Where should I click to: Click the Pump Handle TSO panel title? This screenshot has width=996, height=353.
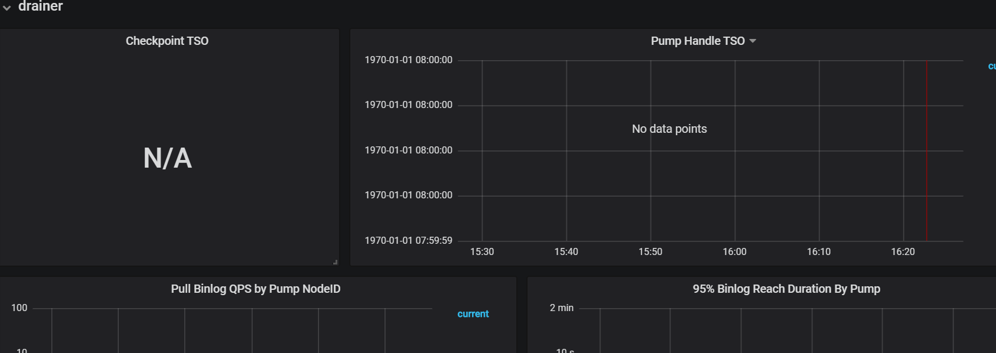(697, 41)
